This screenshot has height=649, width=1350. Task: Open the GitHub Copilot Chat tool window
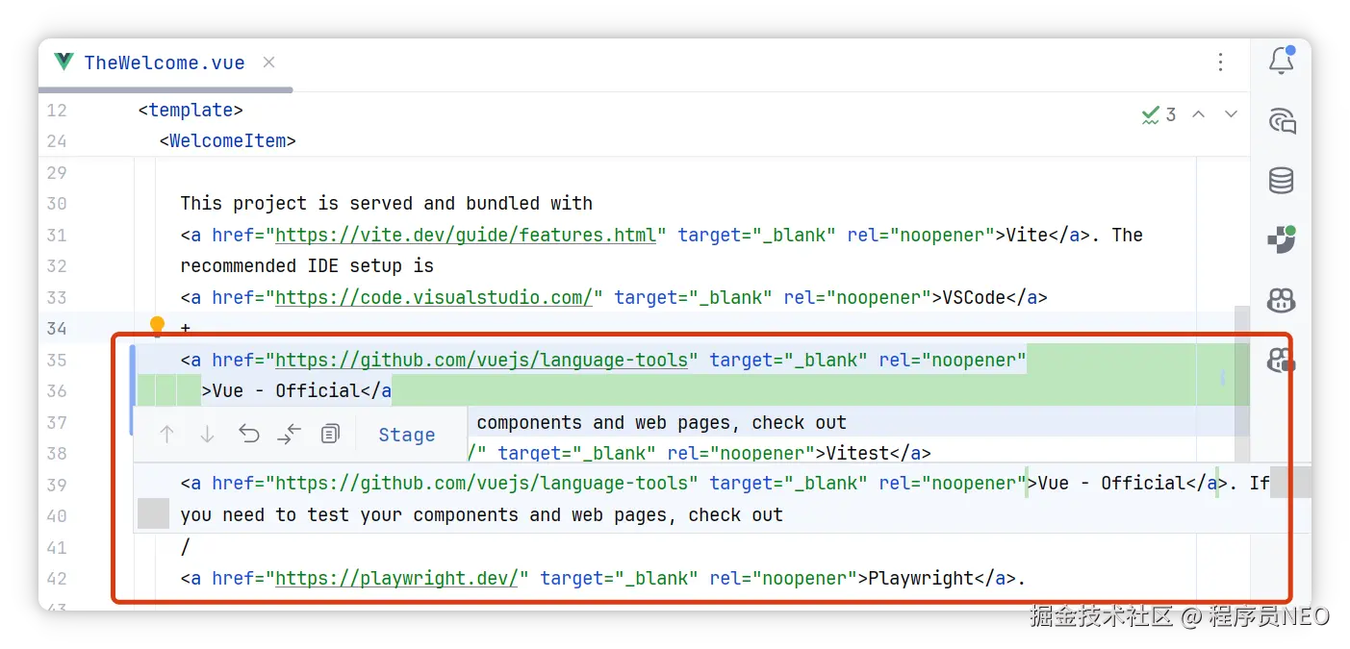pyautogui.click(x=1281, y=361)
